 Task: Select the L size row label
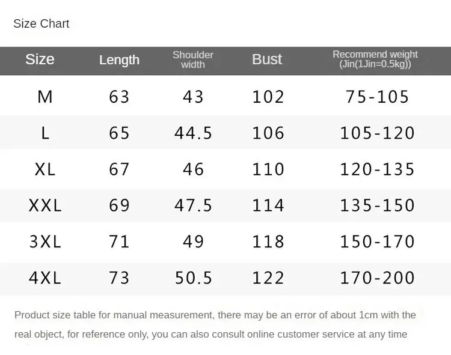pos(45,133)
